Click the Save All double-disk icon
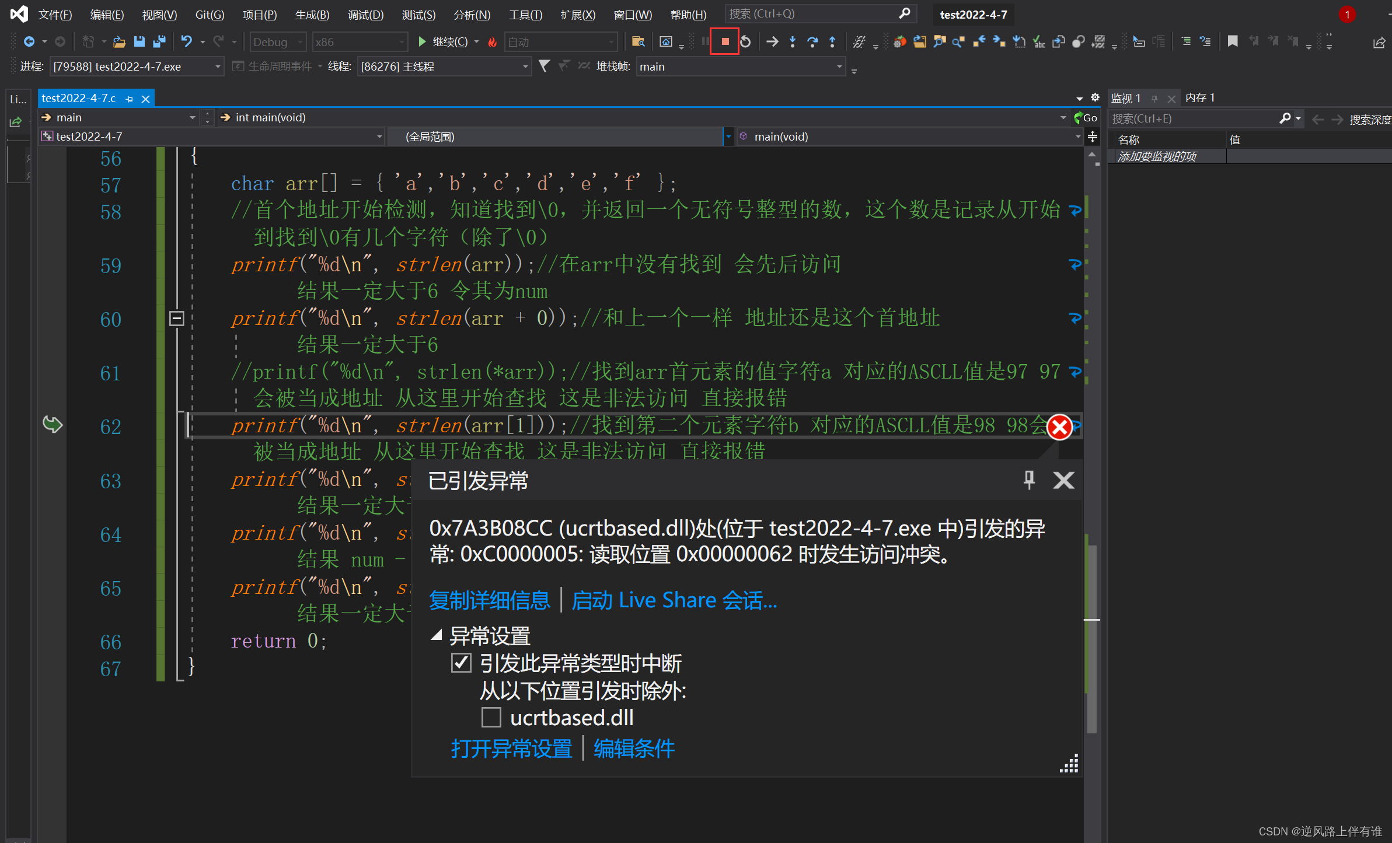 click(x=158, y=41)
